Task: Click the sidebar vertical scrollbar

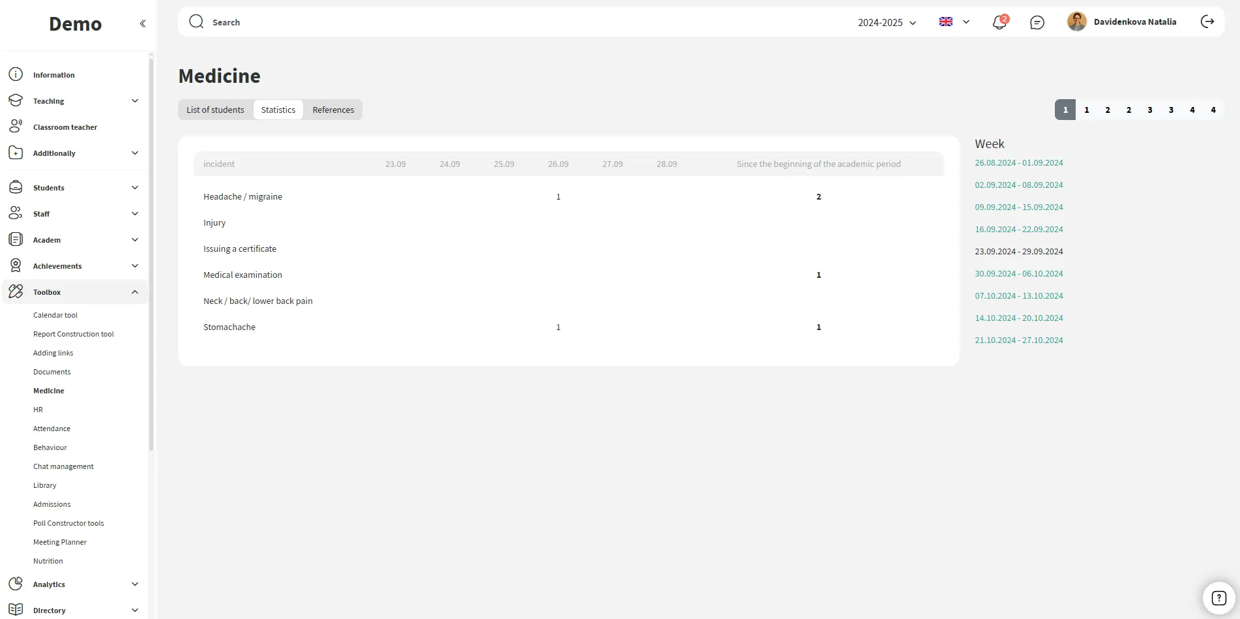Action: tap(151, 254)
